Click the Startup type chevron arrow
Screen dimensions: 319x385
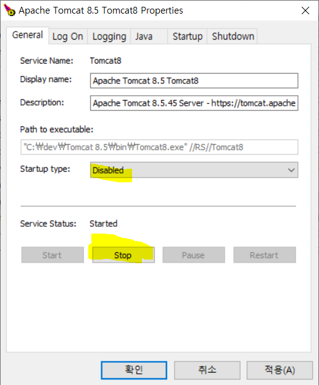click(x=291, y=170)
